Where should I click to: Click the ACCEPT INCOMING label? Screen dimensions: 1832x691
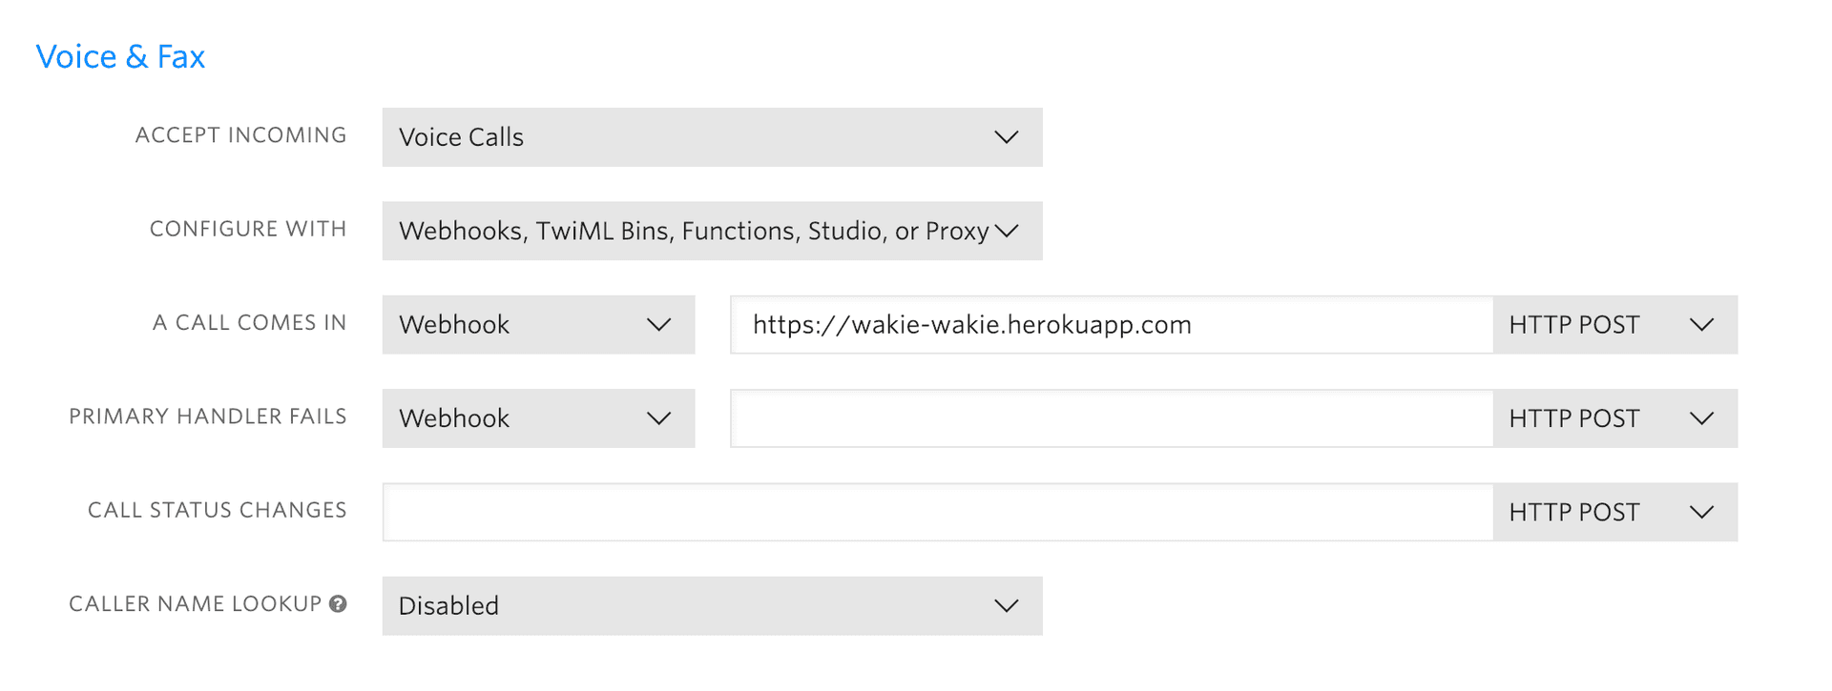tap(240, 135)
